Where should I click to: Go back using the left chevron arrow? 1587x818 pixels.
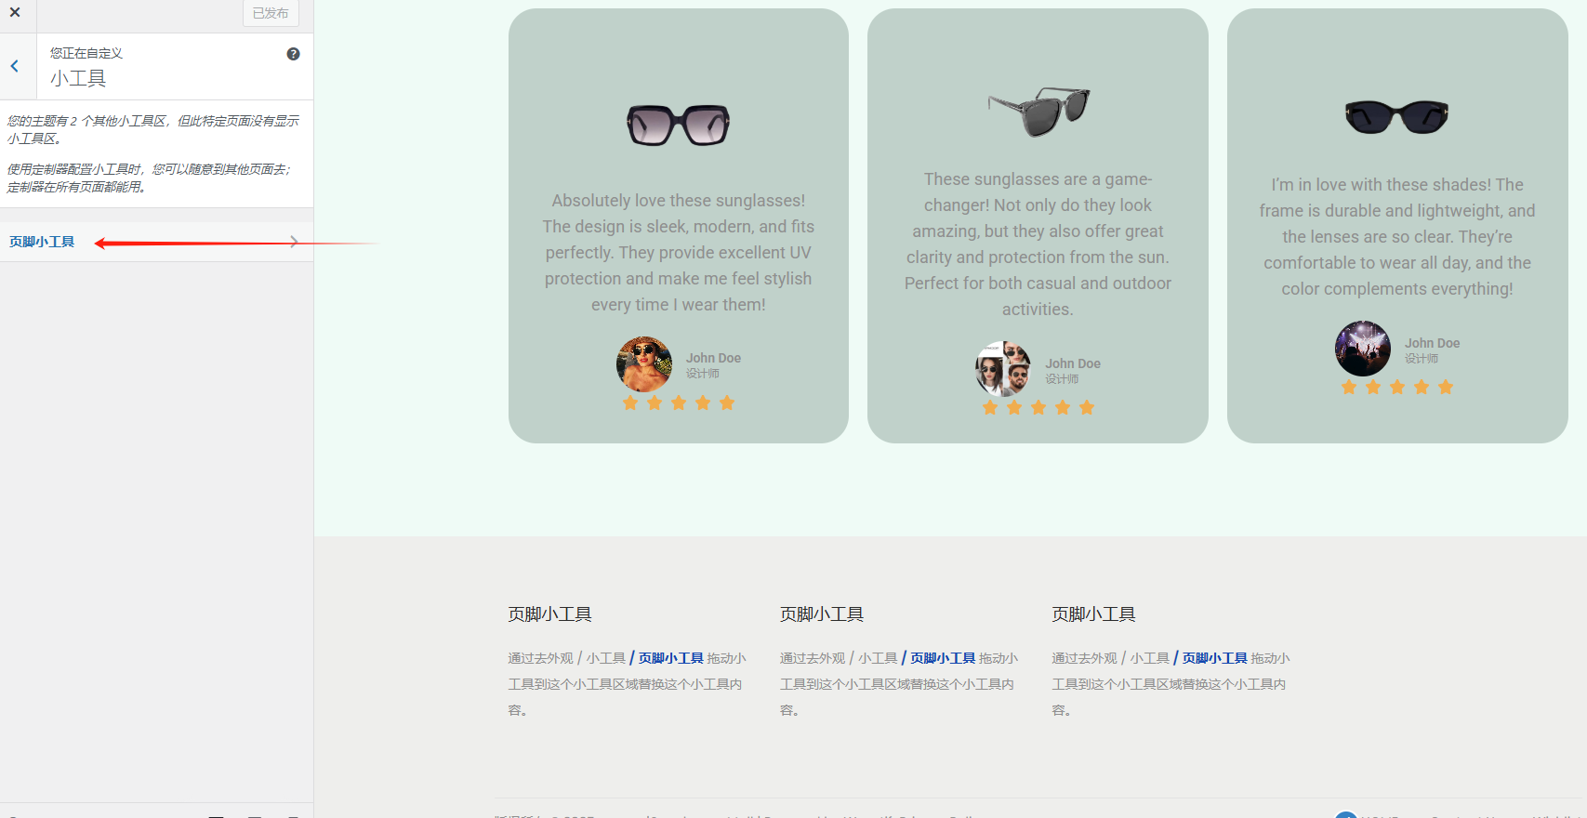pyautogui.click(x=15, y=66)
